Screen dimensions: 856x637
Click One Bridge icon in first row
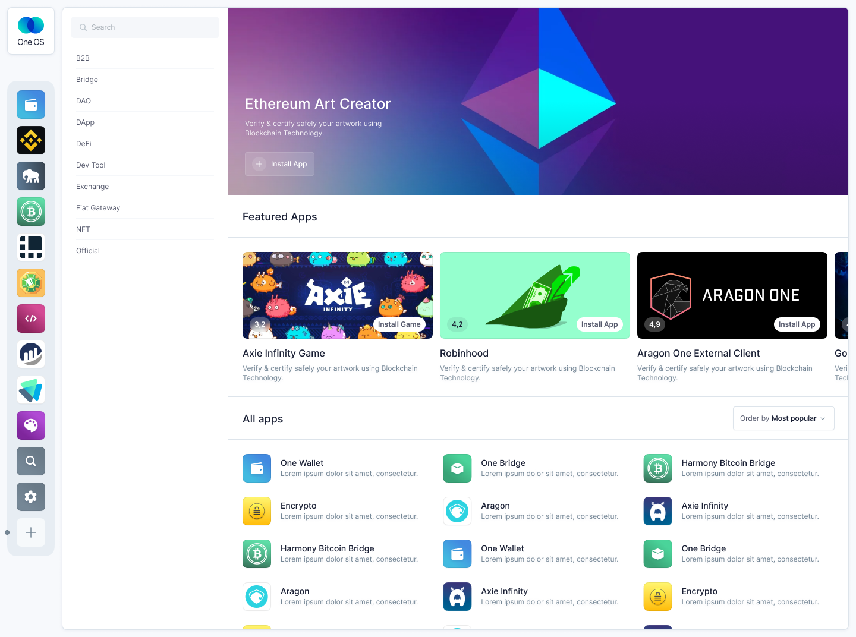(x=457, y=468)
